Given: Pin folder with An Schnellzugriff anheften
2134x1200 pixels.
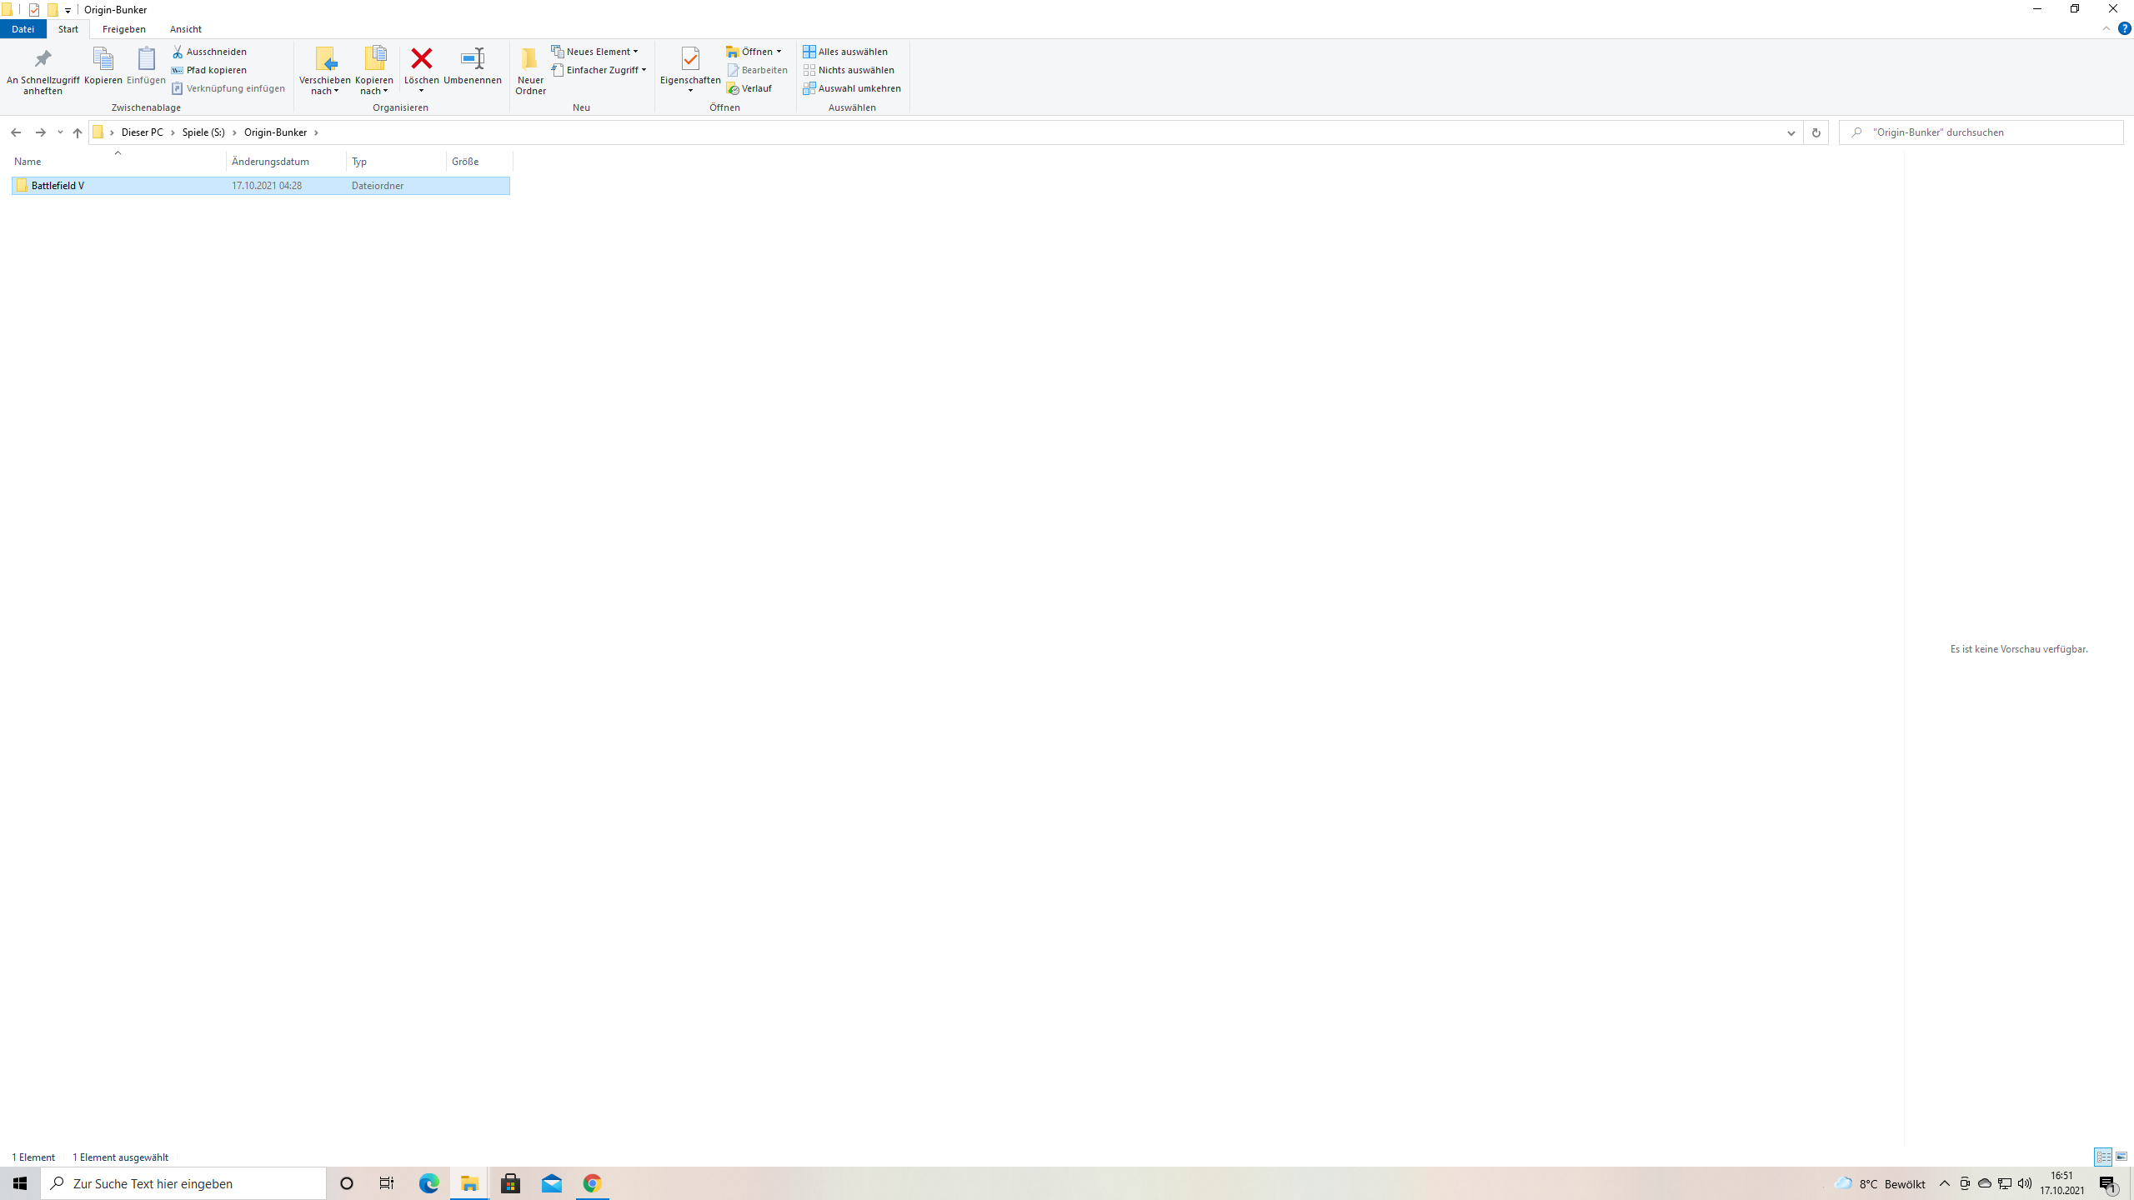Looking at the screenshot, I should pyautogui.click(x=43, y=71).
